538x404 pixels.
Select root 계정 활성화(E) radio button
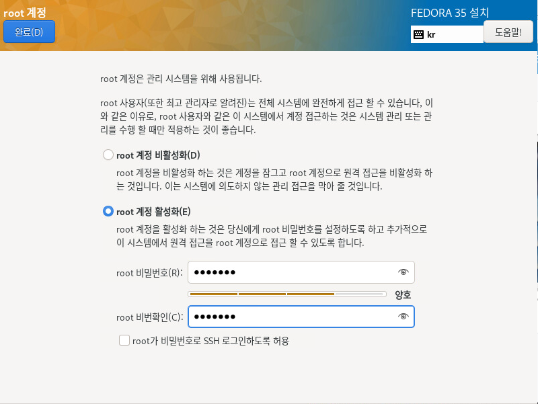tap(108, 211)
